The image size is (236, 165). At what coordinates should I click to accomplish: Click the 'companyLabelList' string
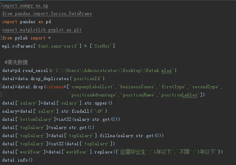92,87
